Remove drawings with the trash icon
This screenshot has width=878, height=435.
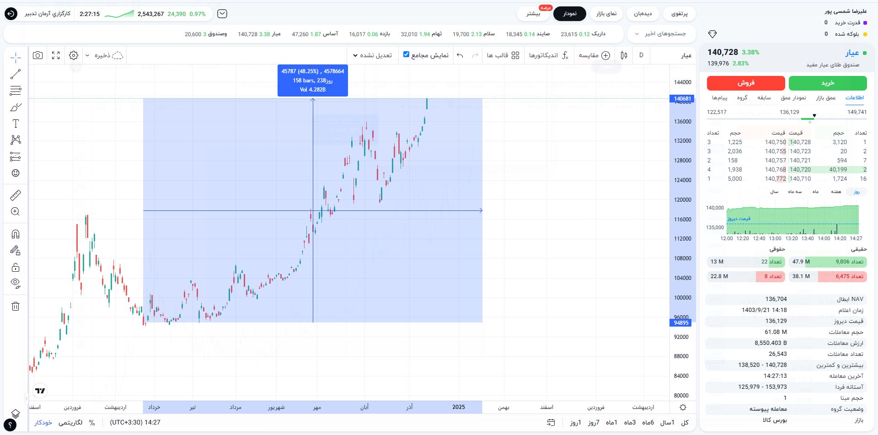click(16, 306)
